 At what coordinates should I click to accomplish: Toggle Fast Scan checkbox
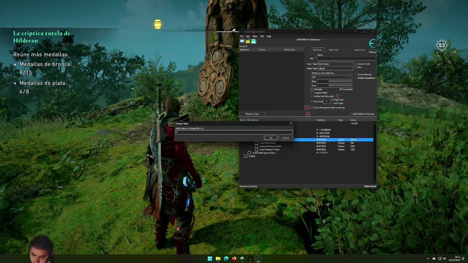[x=312, y=102]
